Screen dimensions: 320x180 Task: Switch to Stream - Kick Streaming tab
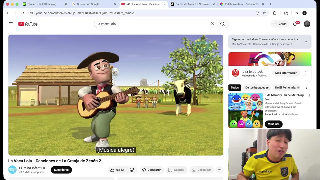click(42, 4)
